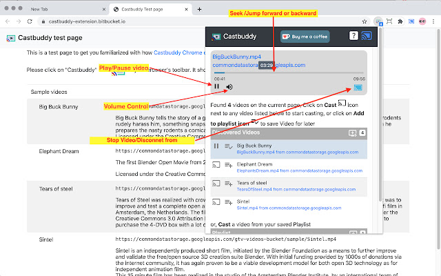
Task: Add Tears of steel to playlist
Action: [x=228, y=184]
